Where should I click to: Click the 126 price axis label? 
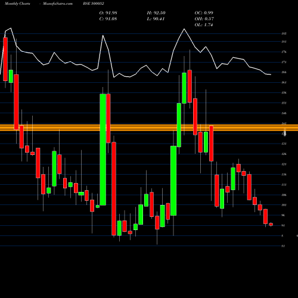click(x=284, y=154)
